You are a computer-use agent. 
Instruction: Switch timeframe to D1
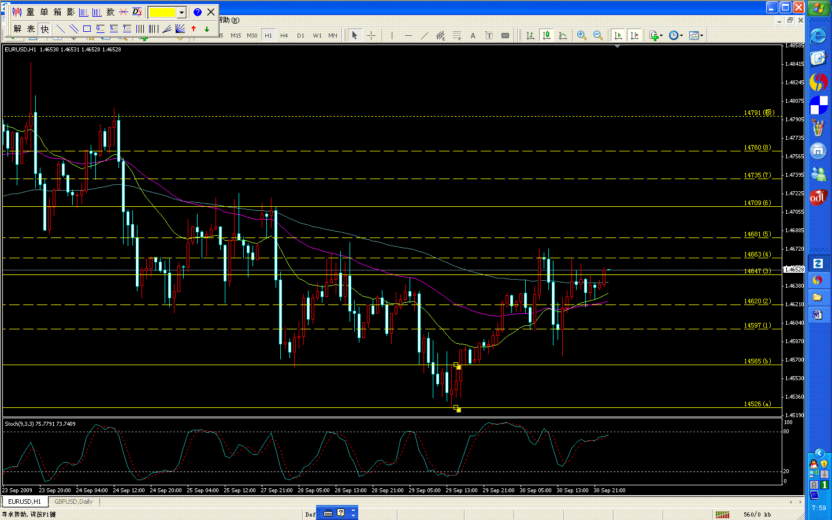pyautogui.click(x=300, y=36)
